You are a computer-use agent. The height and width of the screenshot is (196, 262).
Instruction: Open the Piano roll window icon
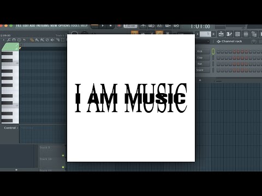pyautogui.click(x=229, y=34)
